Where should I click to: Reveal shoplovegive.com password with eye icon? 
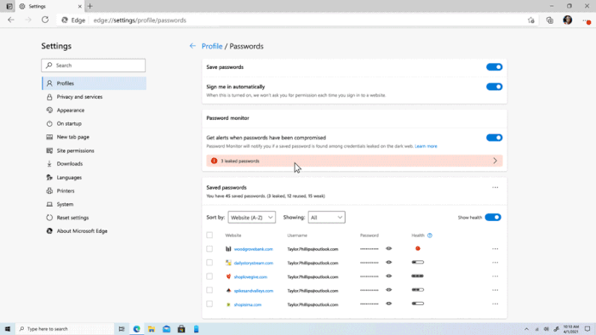pyautogui.click(x=388, y=276)
